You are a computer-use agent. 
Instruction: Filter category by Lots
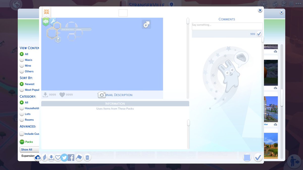pos(22,114)
